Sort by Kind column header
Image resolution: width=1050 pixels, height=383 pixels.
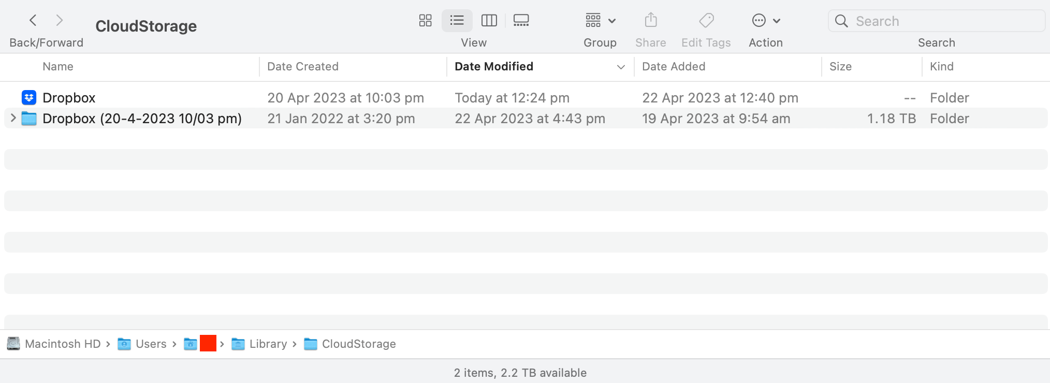[941, 66]
